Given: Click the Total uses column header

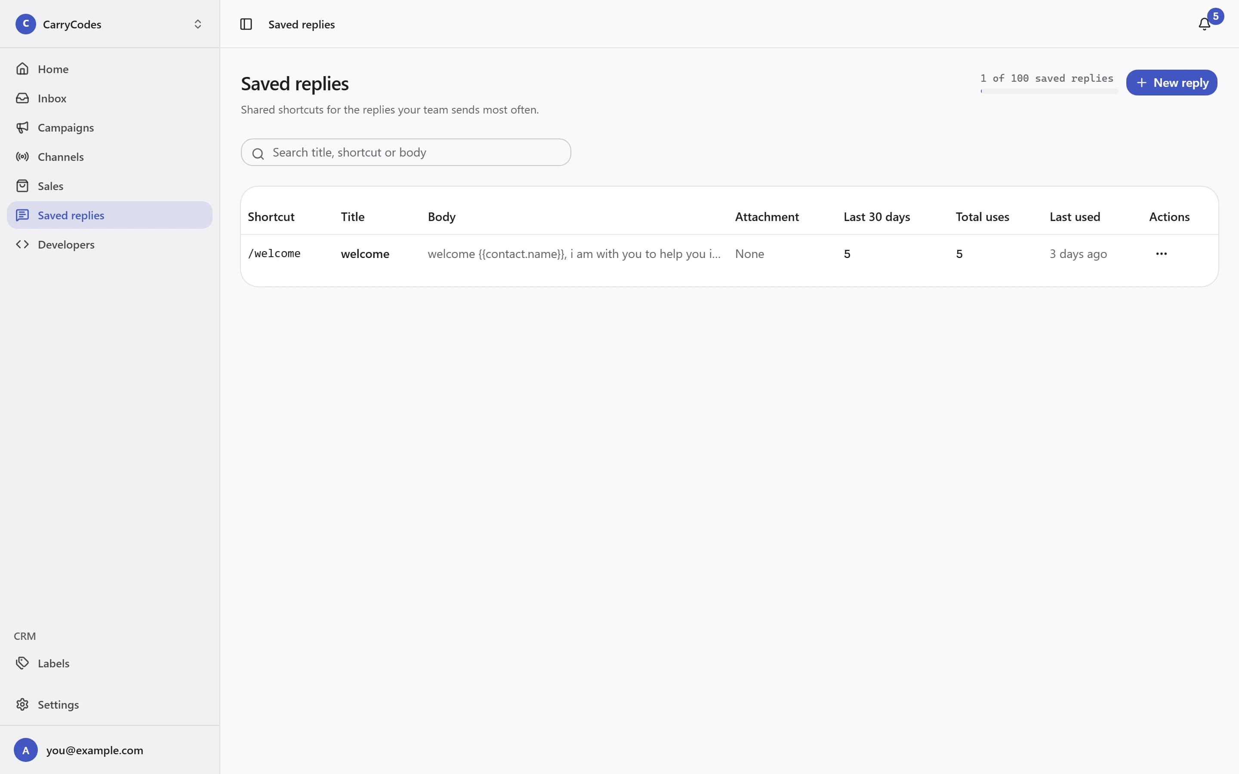Looking at the screenshot, I should (x=982, y=217).
